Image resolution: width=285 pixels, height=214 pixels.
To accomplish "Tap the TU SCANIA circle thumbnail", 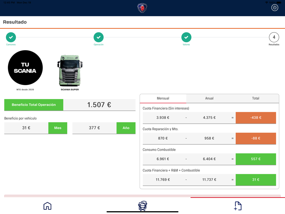I will click(x=25, y=68).
